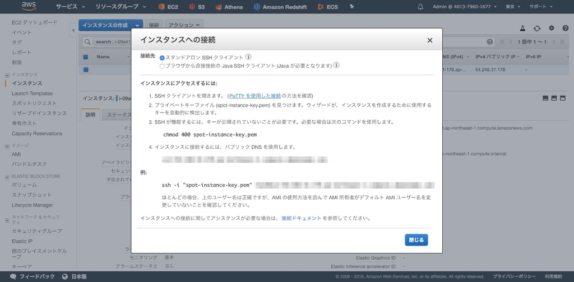Click the 54.248.31.178 public IP cell
This screenshot has height=282, width=574.
click(490, 69)
